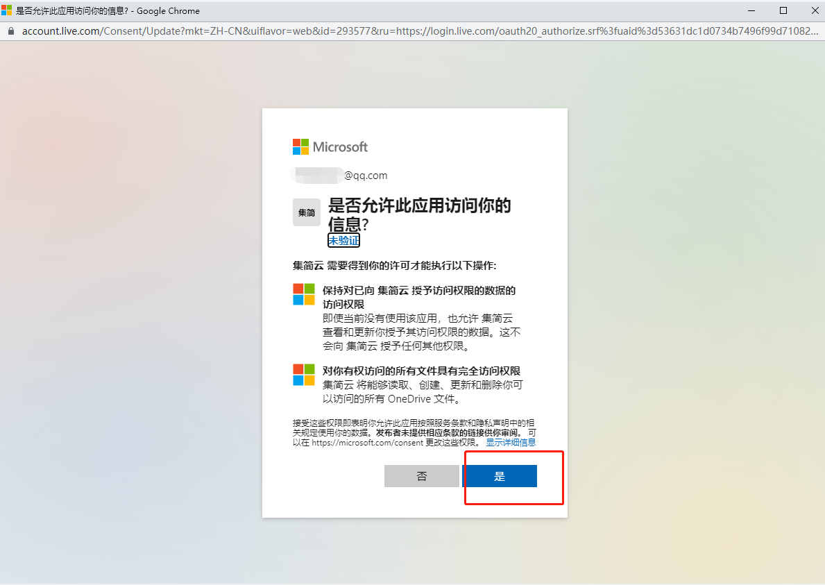
Task: Click permission title 对你有权访问的所有文件具有完全访问权限
Action: (421, 371)
